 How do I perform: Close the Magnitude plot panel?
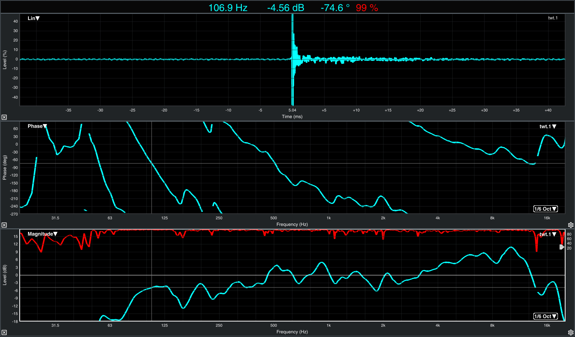tap(4, 332)
